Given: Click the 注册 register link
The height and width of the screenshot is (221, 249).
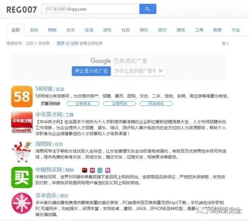Looking at the screenshot, I should click(74, 43).
